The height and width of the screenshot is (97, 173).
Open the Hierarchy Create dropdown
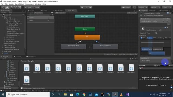(x=4, y=13)
